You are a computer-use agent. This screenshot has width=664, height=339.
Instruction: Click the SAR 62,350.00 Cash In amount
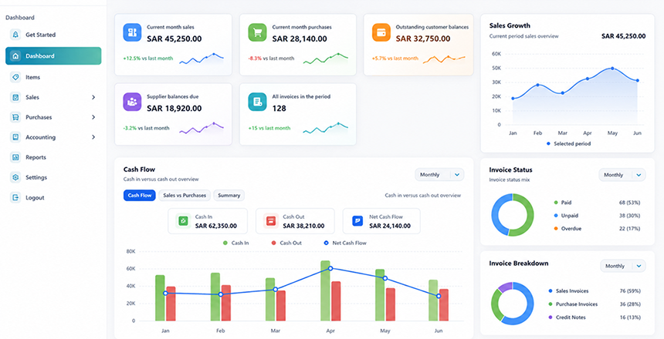tap(216, 226)
